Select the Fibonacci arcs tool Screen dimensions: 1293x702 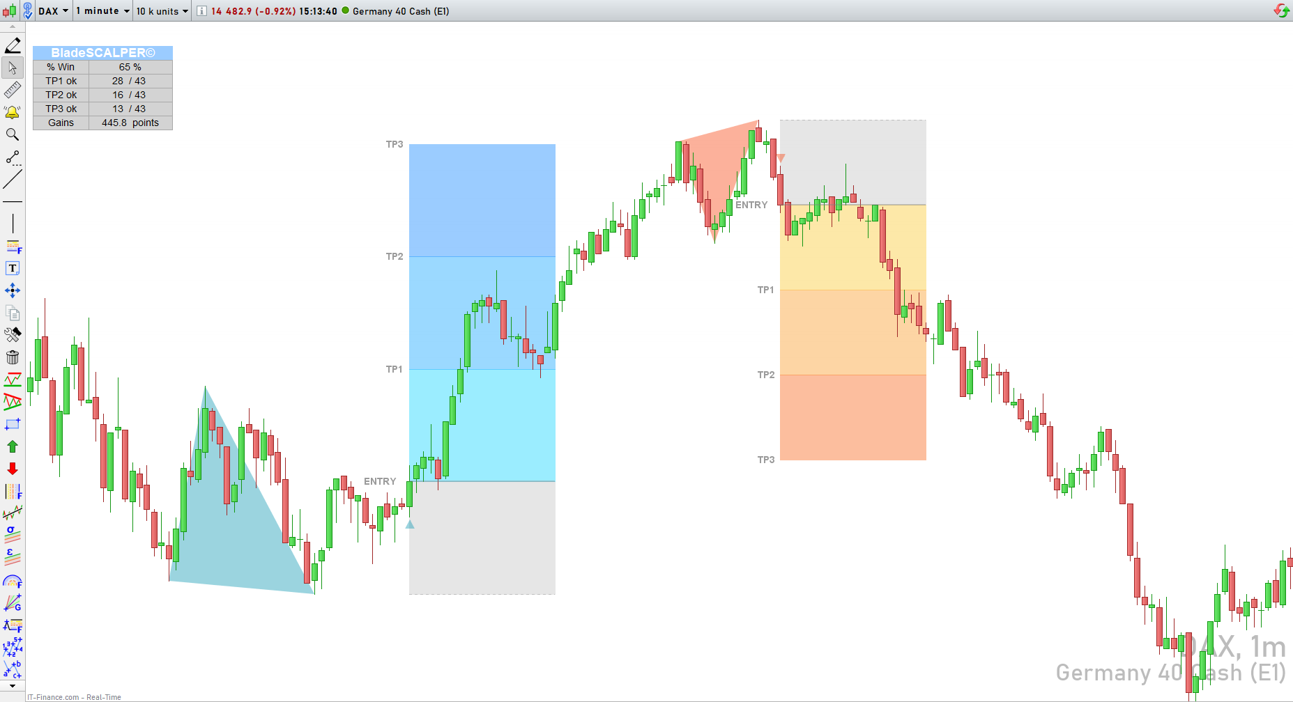pyautogui.click(x=13, y=581)
